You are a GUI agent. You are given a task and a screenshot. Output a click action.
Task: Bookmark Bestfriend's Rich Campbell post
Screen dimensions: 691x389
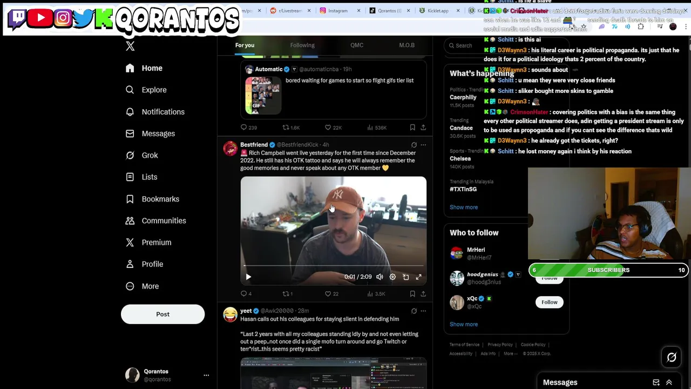point(412,294)
